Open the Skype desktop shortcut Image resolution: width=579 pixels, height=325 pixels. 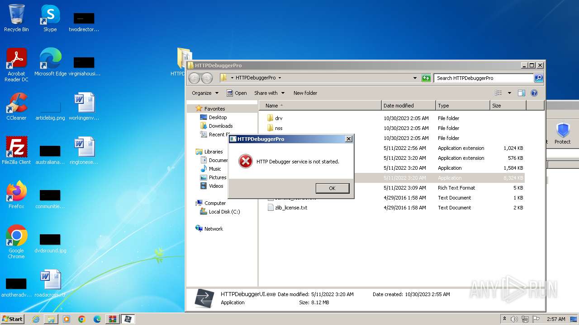coord(50,18)
